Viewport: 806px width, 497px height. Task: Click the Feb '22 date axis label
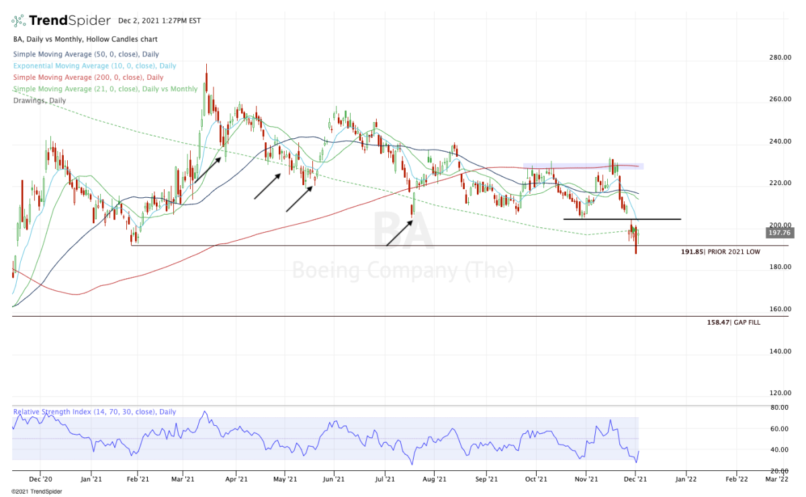[x=737, y=480]
